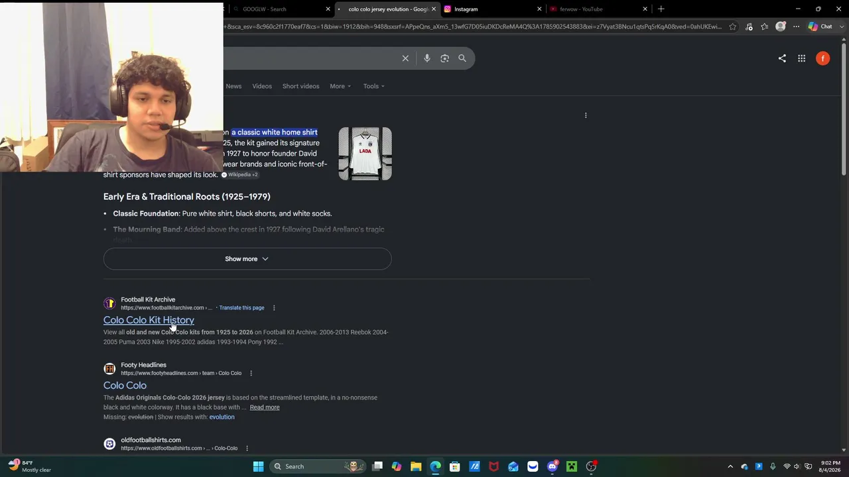Open the volume control in system tray
The image size is (849, 477).
[797, 466]
